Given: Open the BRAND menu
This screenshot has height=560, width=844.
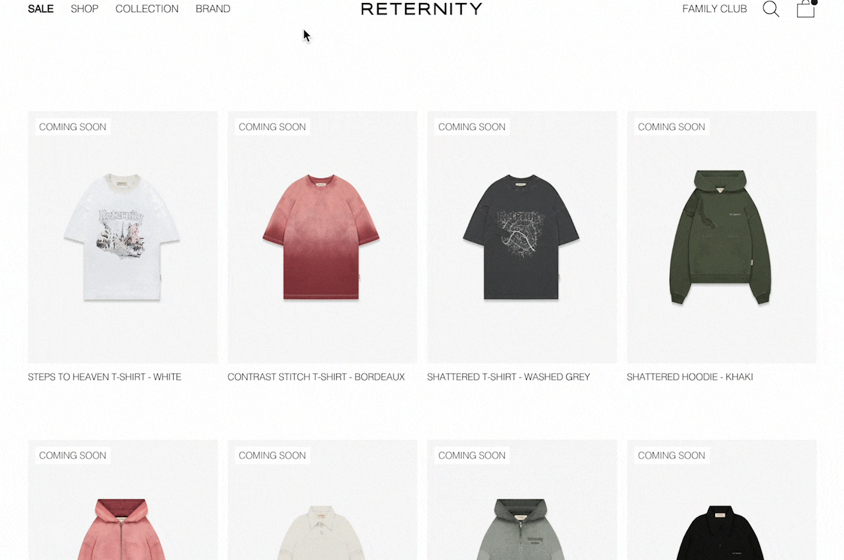Looking at the screenshot, I should pos(213,9).
